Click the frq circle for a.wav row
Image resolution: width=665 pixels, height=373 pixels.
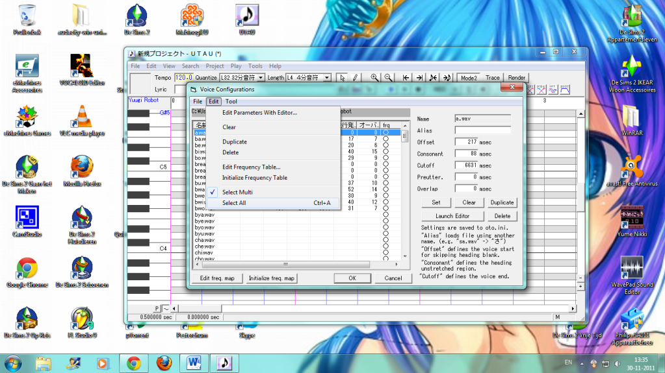(x=385, y=132)
